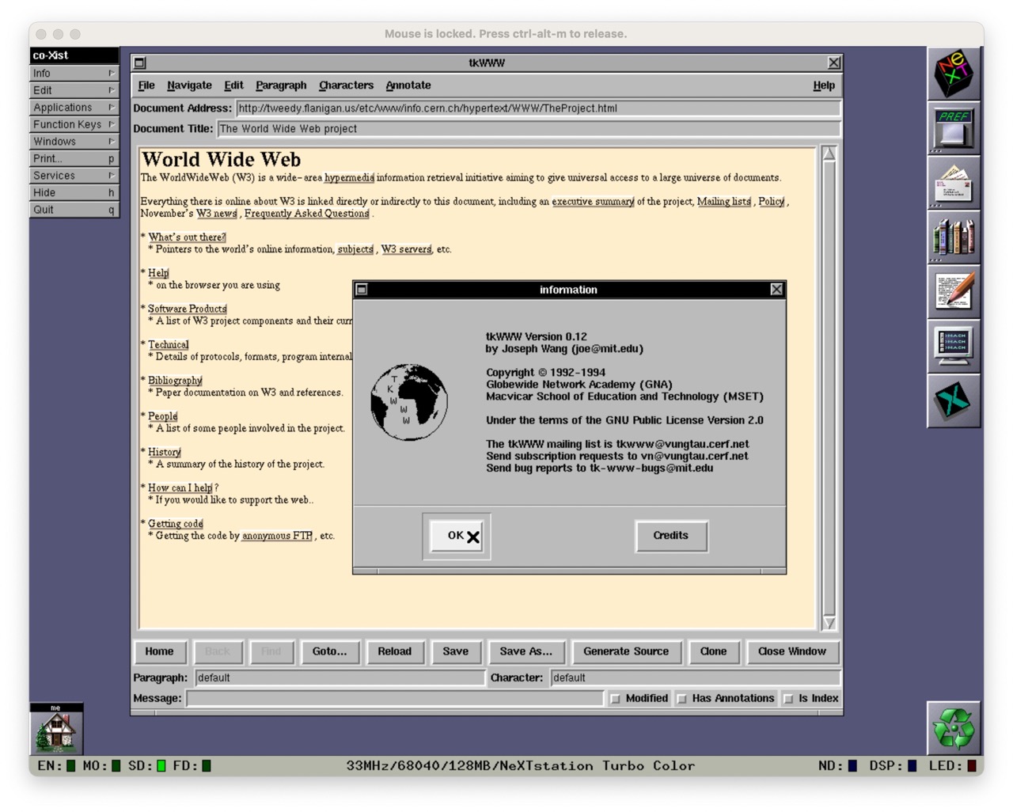Click the Save As... button
This screenshot has height=812, width=1013.
525,651
